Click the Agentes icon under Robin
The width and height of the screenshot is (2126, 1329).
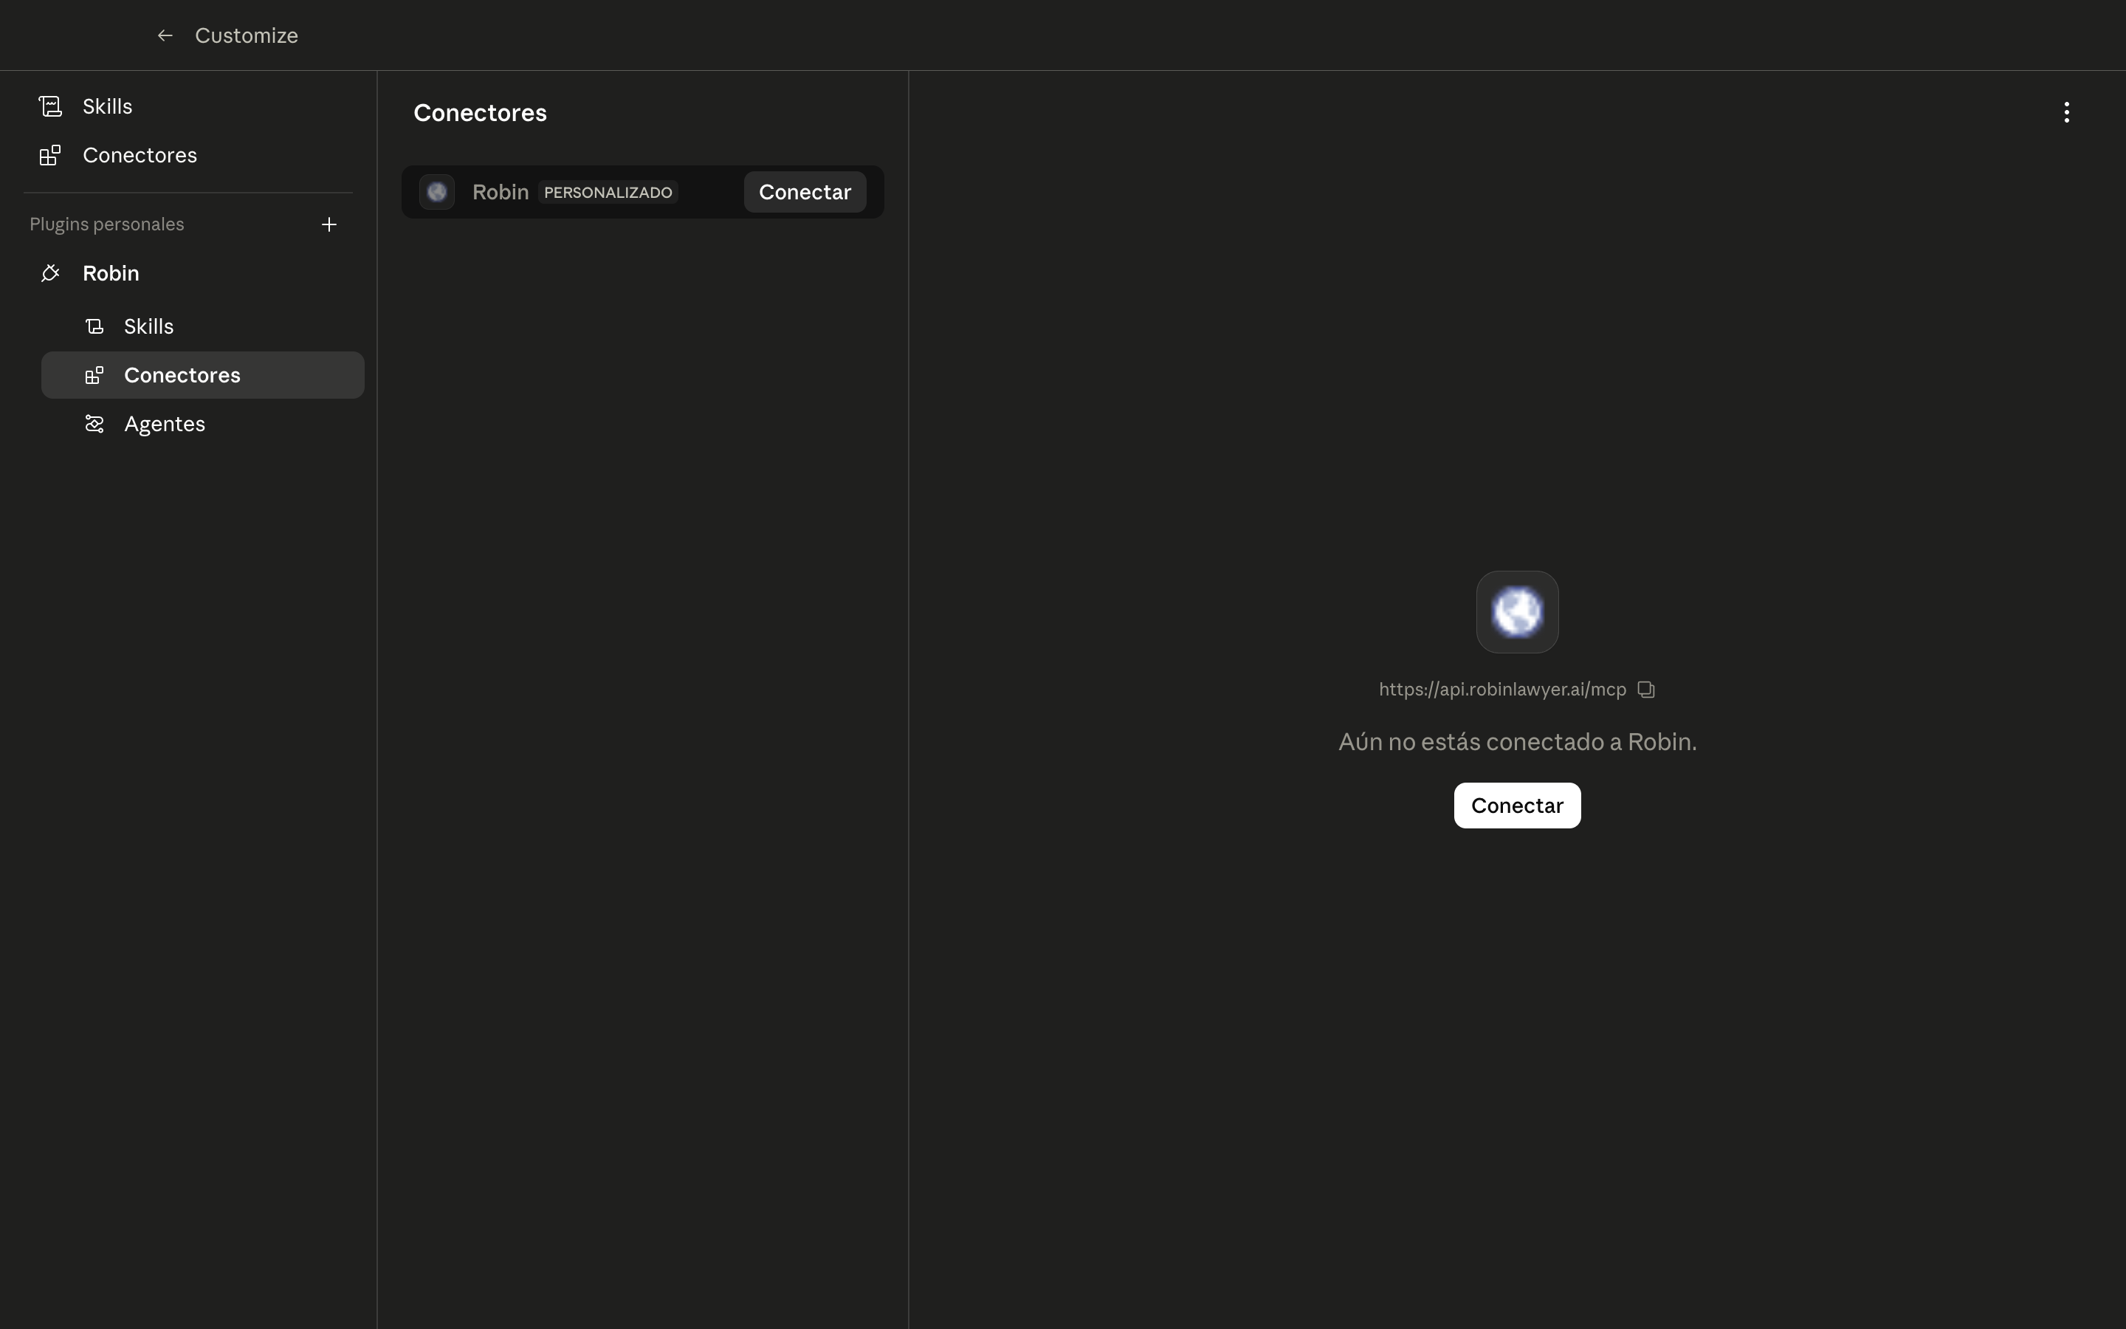coord(94,425)
